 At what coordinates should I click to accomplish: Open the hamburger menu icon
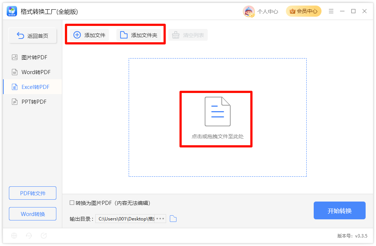pos(331,11)
